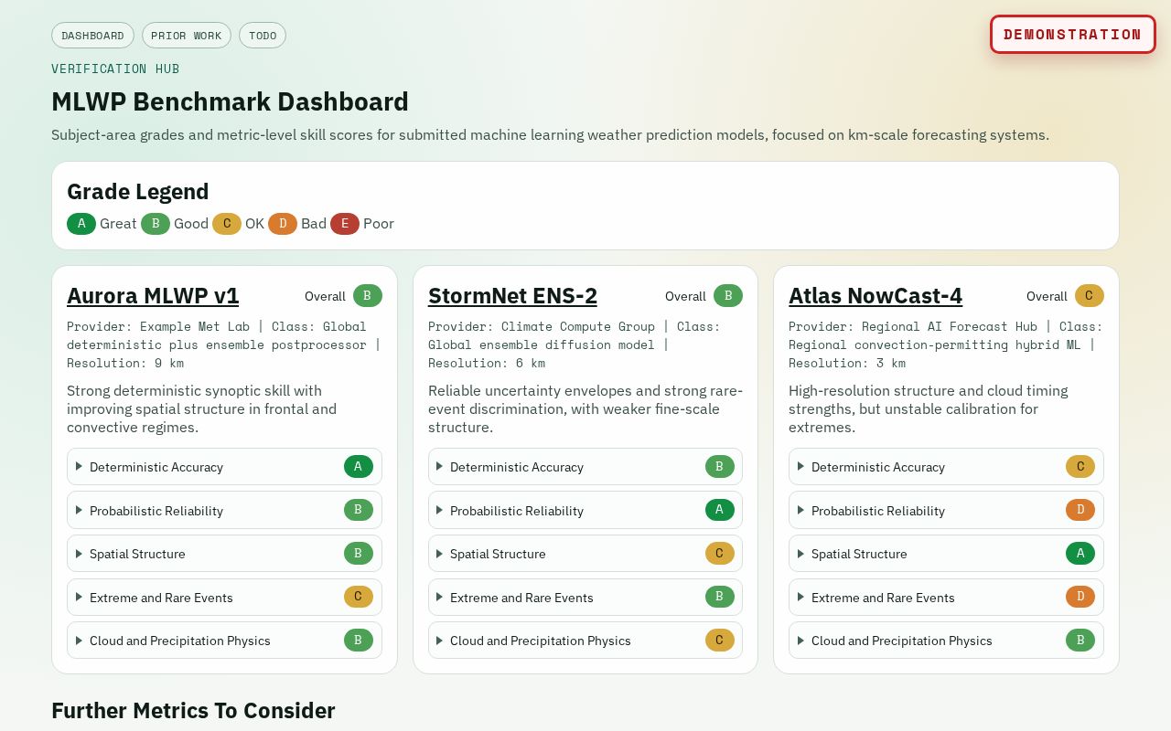Click the Verification Hub label
This screenshot has width=1171, height=731.
point(115,69)
